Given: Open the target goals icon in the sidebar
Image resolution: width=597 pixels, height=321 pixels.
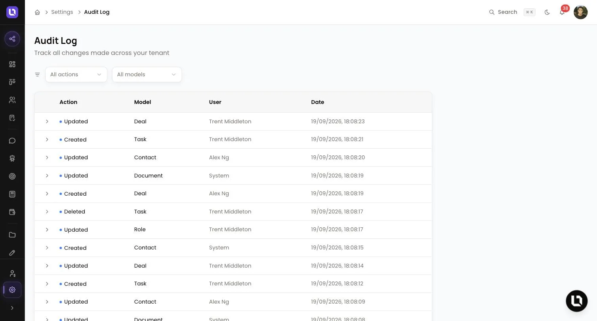Looking at the screenshot, I should [x=12, y=176].
